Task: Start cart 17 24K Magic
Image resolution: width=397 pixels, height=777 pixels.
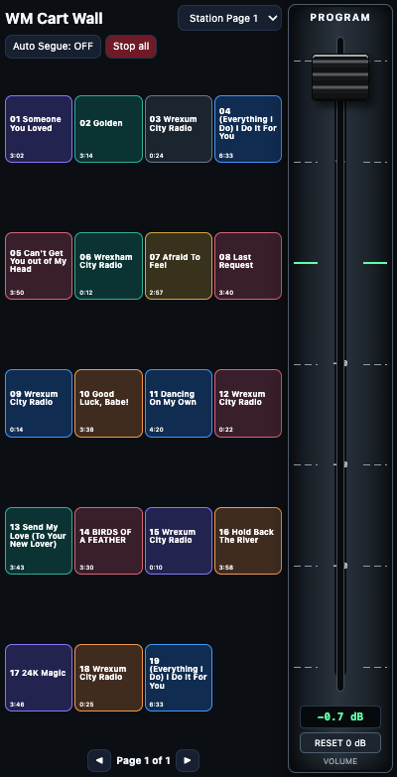Action: pyautogui.click(x=39, y=678)
